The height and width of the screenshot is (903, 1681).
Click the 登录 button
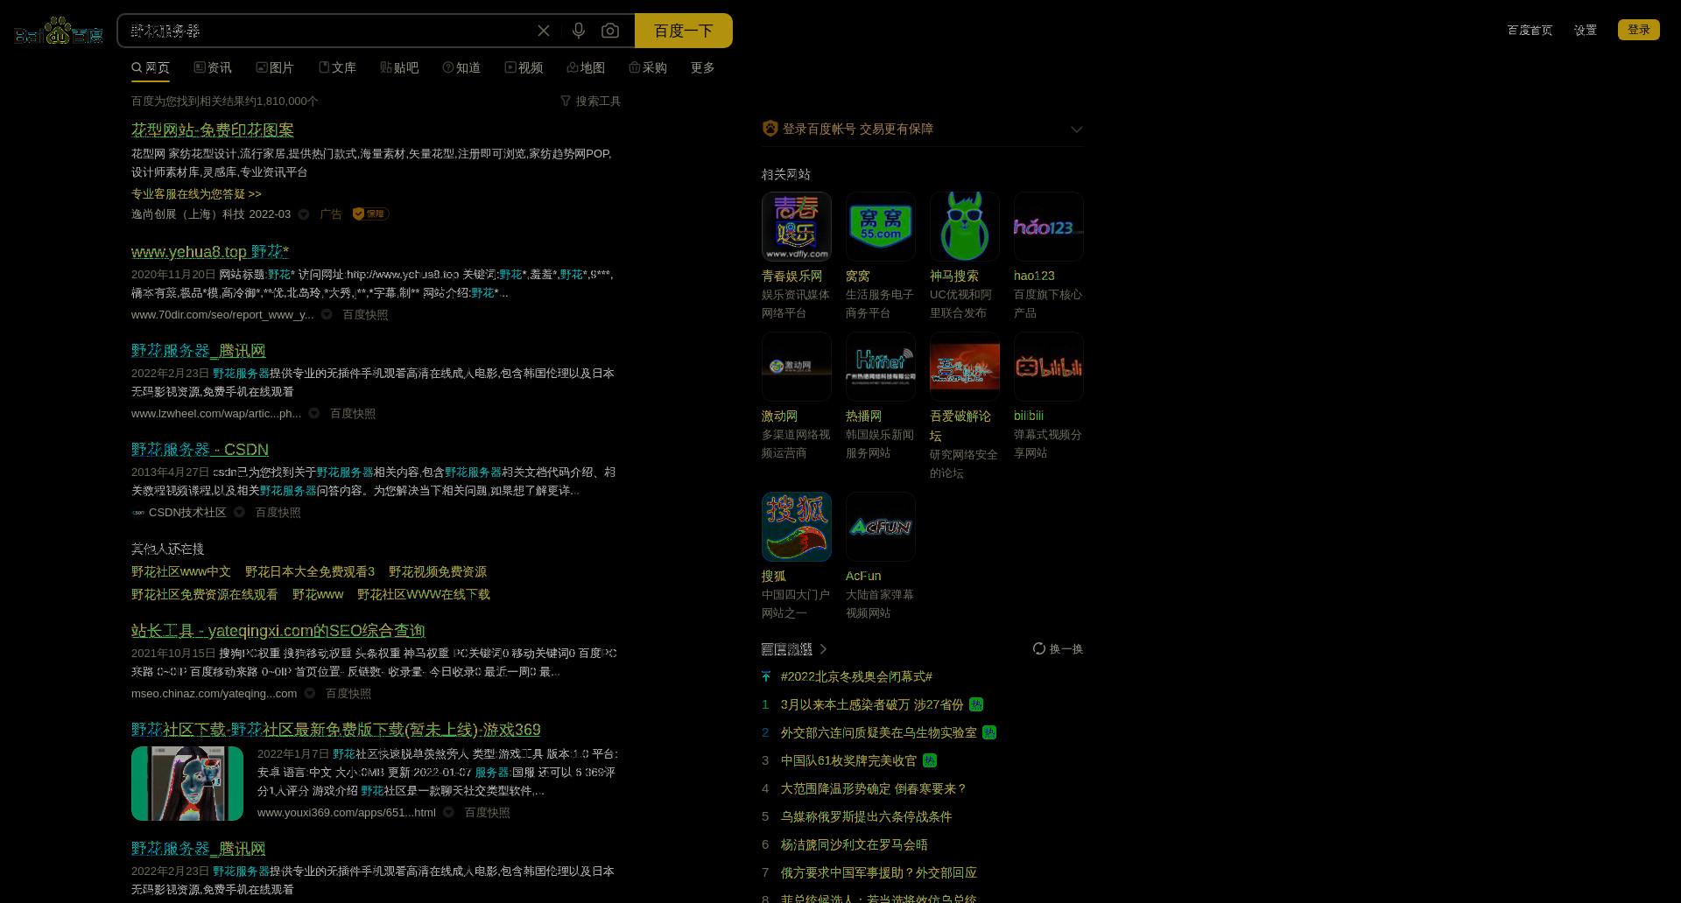coord(1639,30)
